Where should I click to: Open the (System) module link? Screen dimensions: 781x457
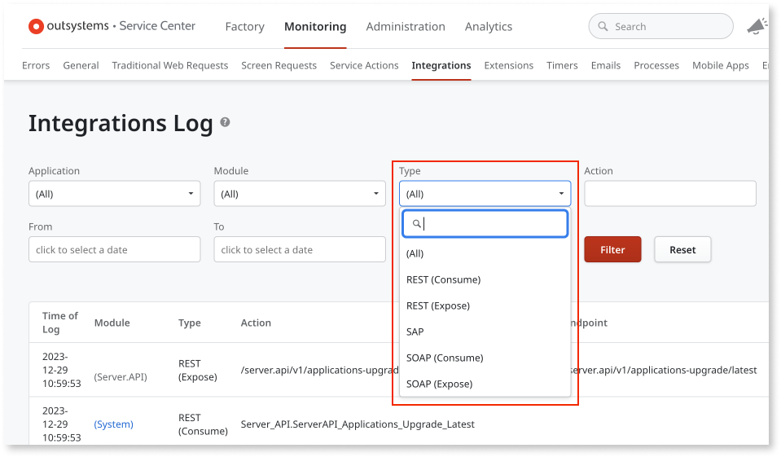[x=113, y=424]
